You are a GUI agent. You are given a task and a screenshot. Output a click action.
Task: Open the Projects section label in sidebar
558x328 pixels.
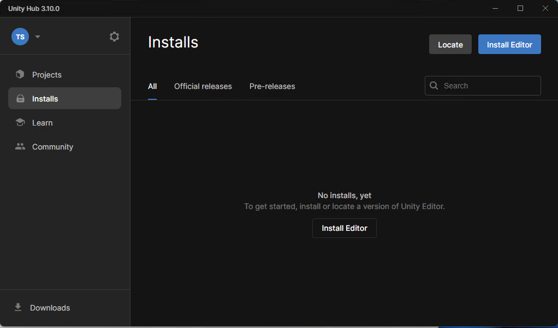pyautogui.click(x=47, y=75)
